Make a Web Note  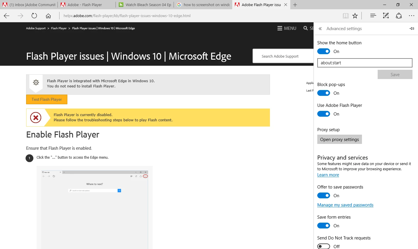(386, 16)
